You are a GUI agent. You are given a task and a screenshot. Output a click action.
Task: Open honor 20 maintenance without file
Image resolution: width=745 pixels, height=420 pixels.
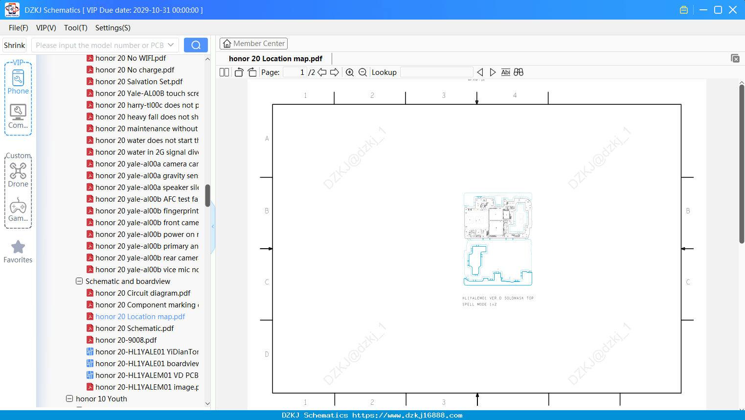pyautogui.click(x=143, y=129)
